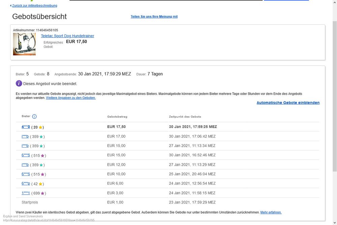Viewport: 337px width, 225px height.
Task: Click the purple star in the EUR 10,00 row
Action: pos(43,174)
